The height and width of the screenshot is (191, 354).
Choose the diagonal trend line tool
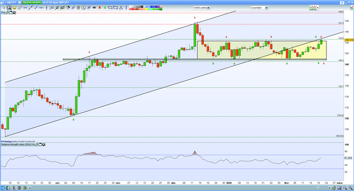31,8
